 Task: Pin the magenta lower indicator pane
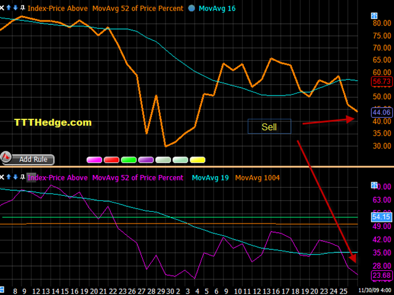pyautogui.click(x=23, y=177)
